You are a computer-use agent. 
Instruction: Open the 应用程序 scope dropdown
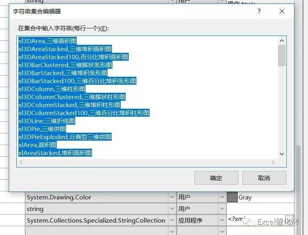(222, 220)
